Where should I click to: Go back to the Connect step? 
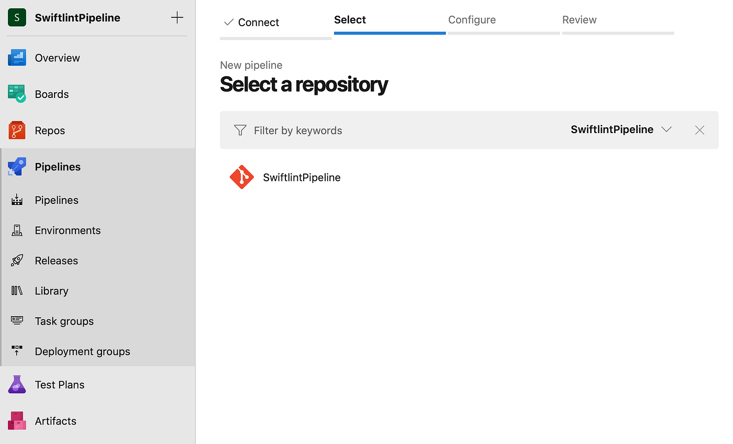pos(258,23)
